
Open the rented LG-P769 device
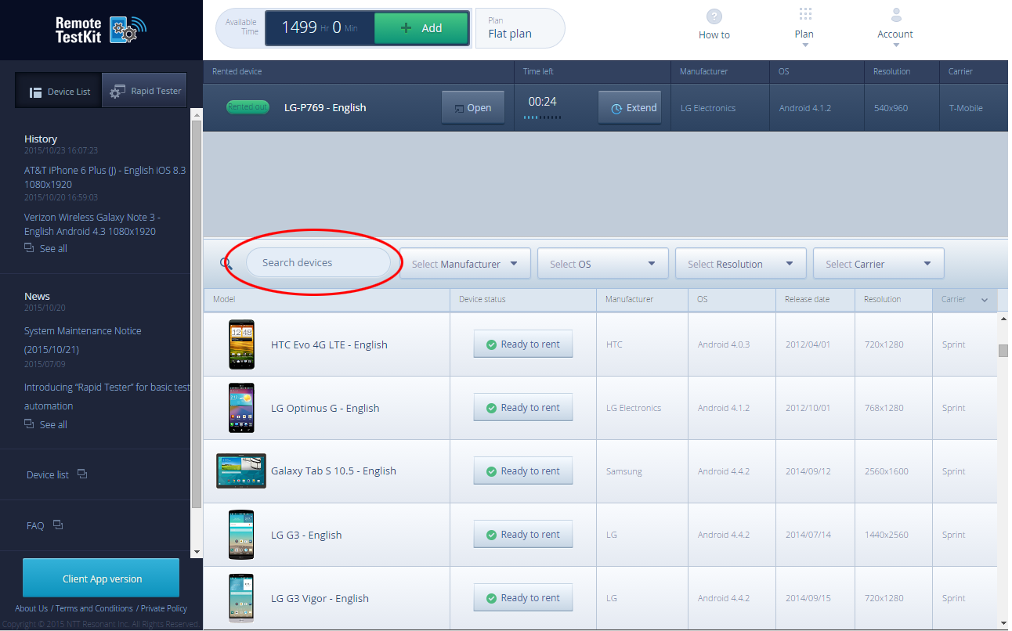(x=473, y=108)
